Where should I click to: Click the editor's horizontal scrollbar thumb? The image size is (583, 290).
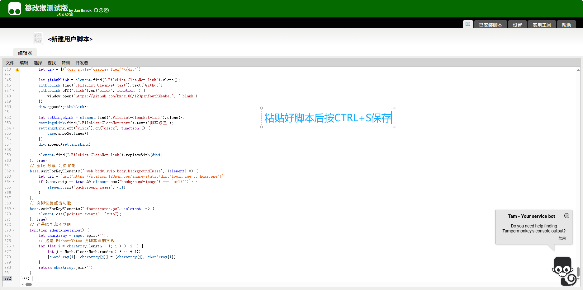click(29, 284)
